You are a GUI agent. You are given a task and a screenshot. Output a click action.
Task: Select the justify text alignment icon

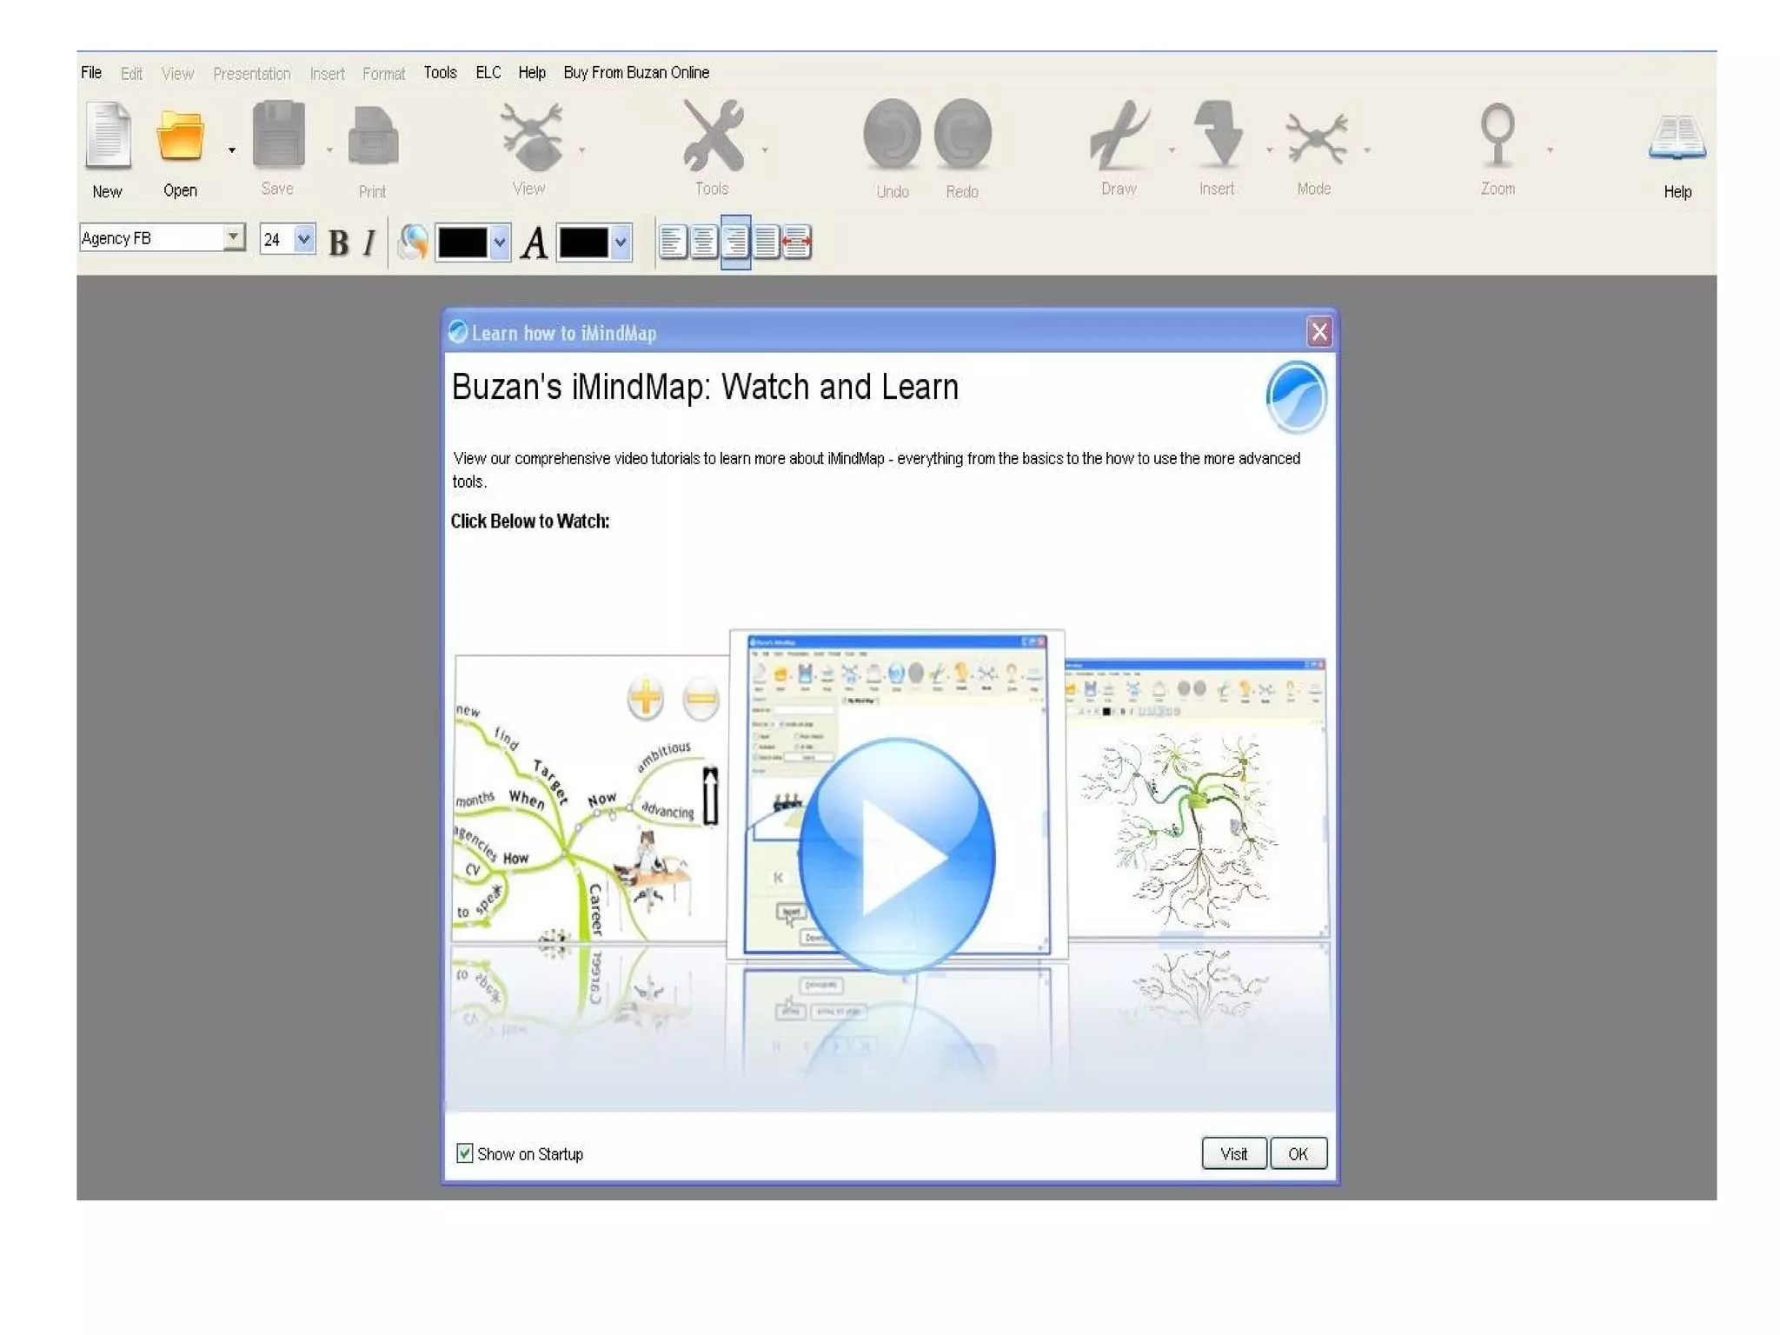point(766,242)
